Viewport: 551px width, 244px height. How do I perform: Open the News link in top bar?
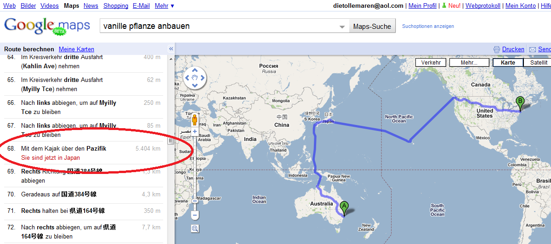point(91,5)
